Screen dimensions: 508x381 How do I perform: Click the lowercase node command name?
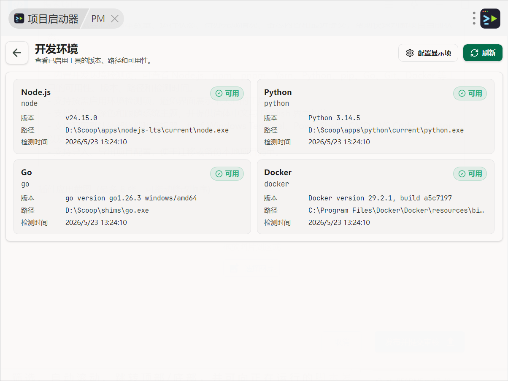(30, 103)
